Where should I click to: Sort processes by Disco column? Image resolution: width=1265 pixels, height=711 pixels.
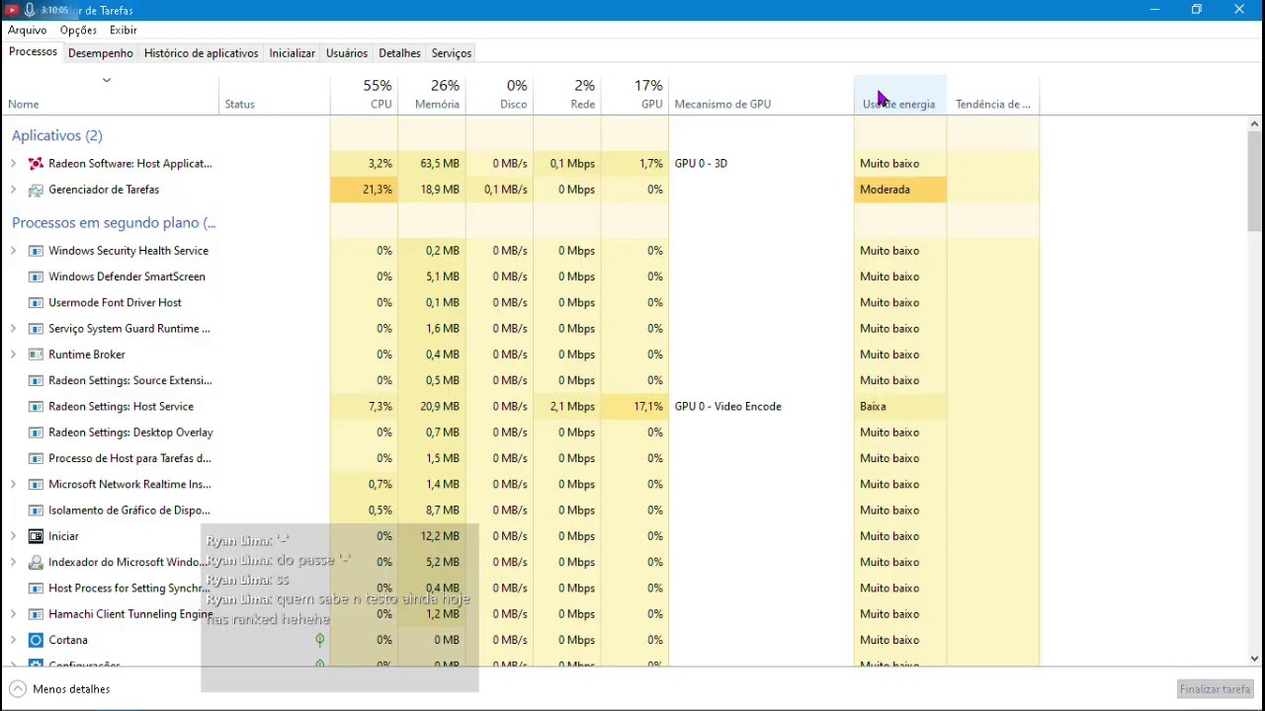point(499,96)
